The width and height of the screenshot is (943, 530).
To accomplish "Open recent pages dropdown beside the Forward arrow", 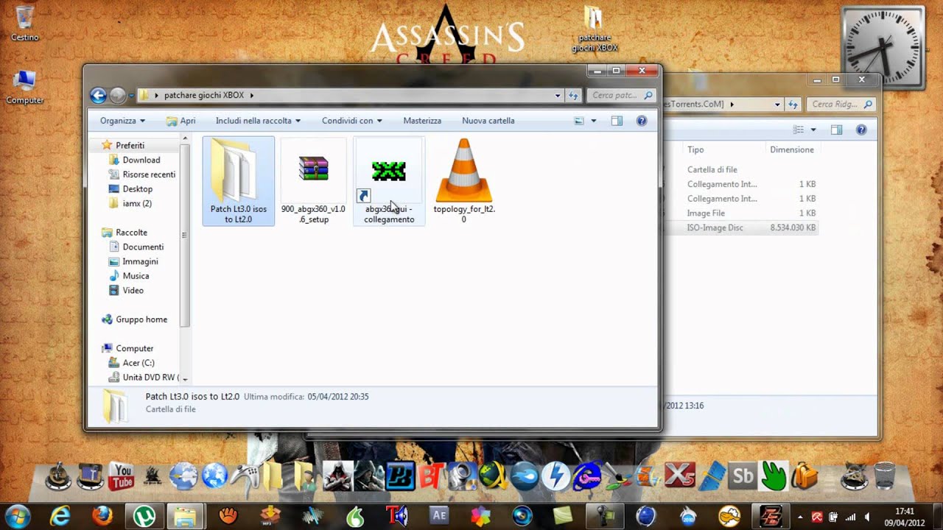I will 130,95.
